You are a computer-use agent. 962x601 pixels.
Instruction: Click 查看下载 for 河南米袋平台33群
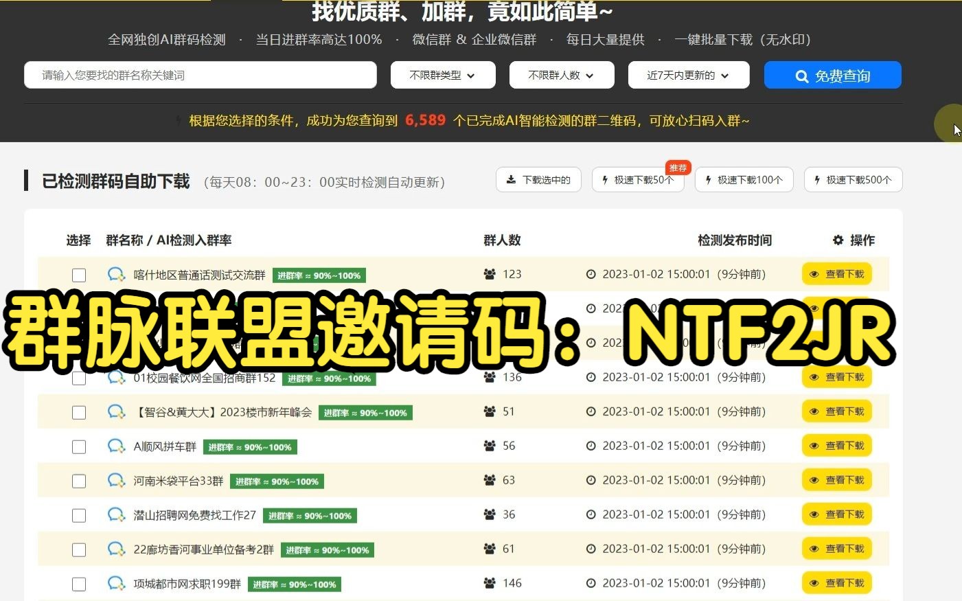pos(837,480)
